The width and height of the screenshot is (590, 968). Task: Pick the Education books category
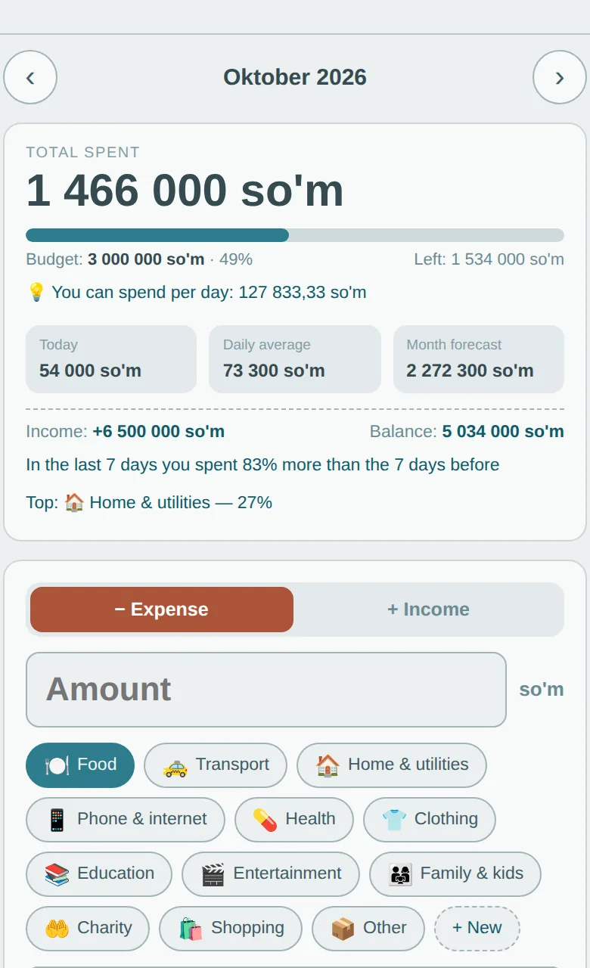pyautogui.click(x=99, y=874)
